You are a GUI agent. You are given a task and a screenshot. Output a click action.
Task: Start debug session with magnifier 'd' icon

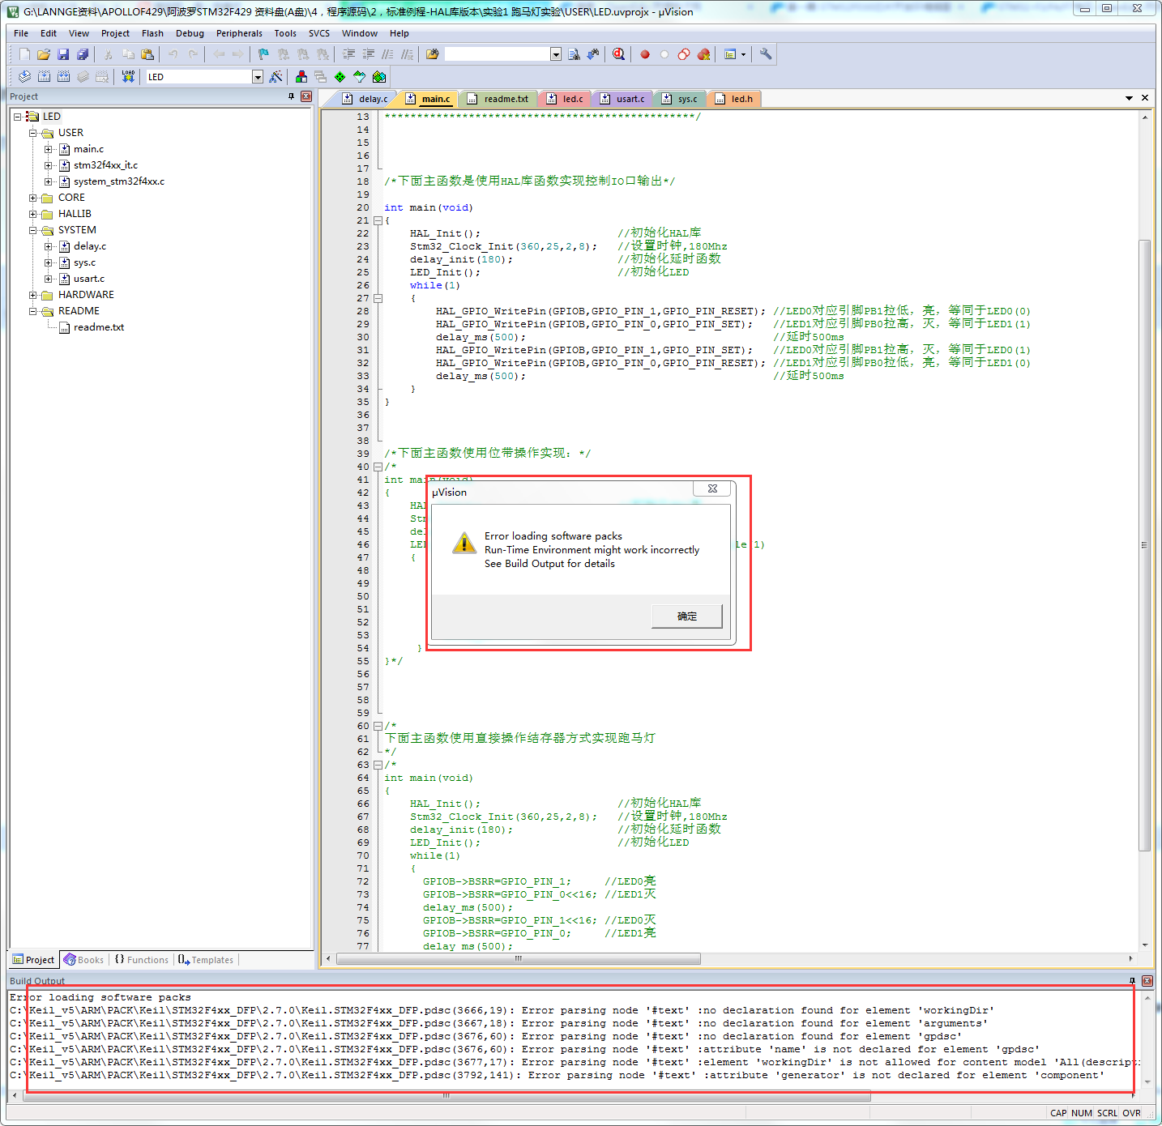point(619,54)
